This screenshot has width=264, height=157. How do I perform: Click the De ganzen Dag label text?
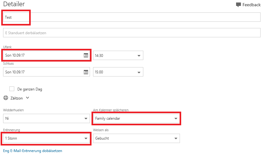[x=30, y=89]
